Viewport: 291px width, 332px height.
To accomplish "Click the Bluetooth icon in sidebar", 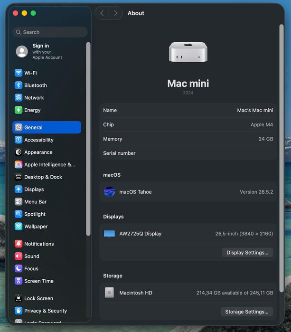I will (x=19, y=85).
